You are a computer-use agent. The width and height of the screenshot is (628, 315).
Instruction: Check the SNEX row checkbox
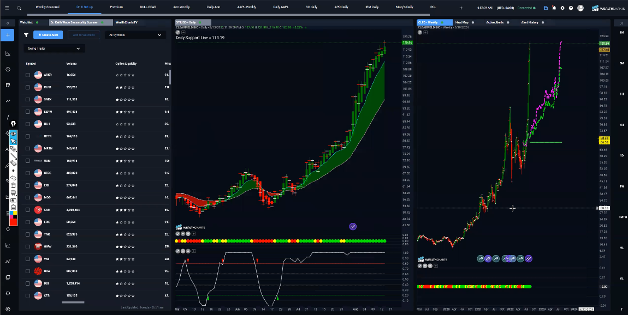[28, 99]
